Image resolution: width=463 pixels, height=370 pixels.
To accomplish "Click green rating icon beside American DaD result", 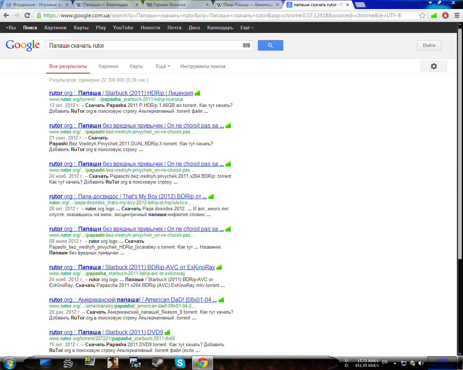I will point(221,300).
